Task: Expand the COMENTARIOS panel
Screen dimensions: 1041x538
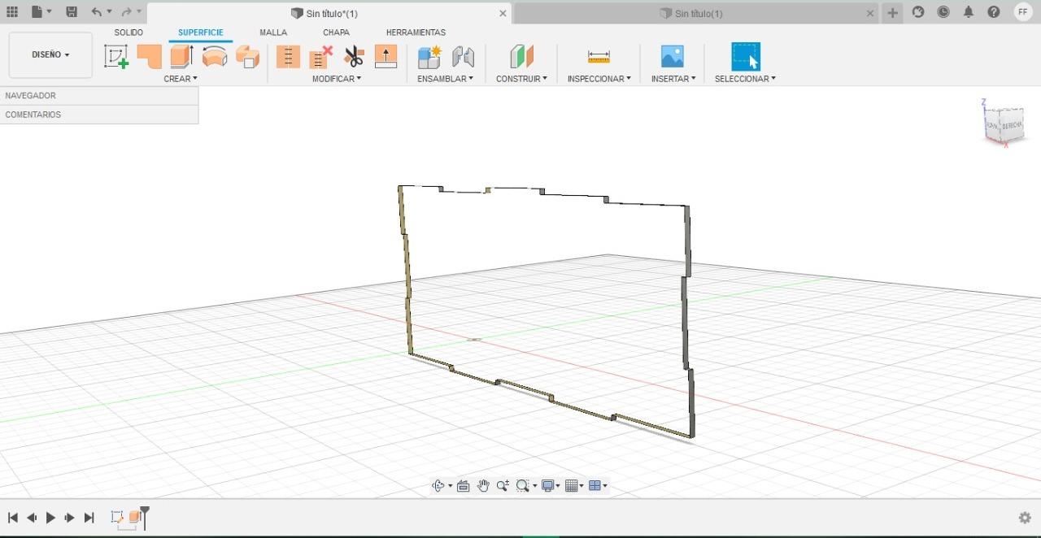Action: [99, 115]
